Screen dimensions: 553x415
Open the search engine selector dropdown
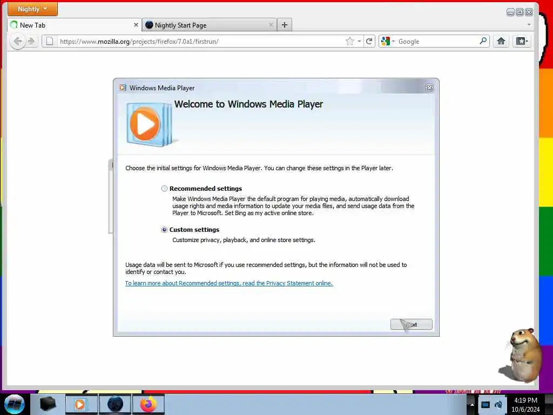click(x=388, y=41)
